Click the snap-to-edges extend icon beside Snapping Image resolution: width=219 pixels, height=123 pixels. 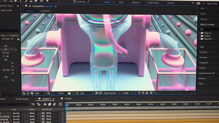(x=88, y=2)
